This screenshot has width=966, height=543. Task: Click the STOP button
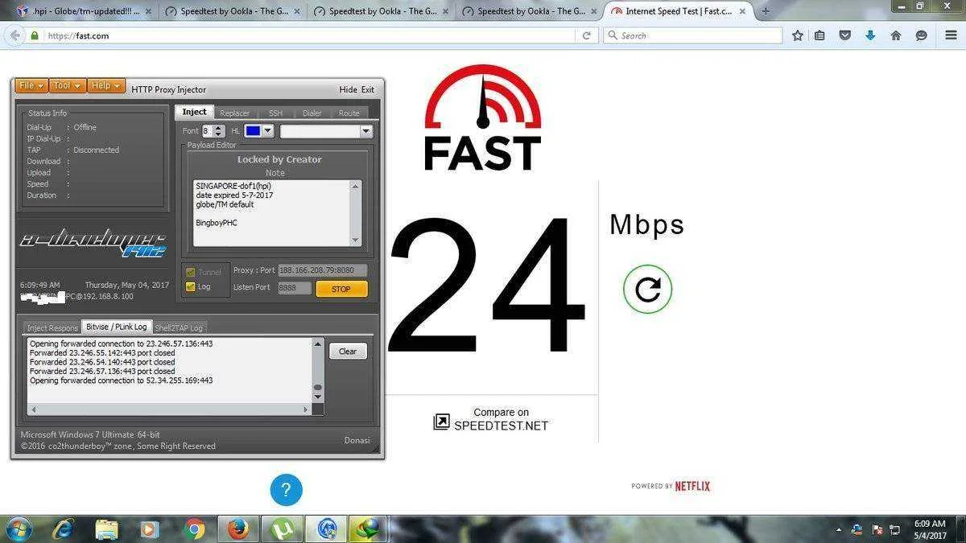click(341, 288)
